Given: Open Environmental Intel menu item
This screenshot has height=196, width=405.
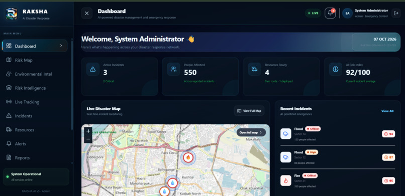Looking at the screenshot, I should (x=35, y=74).
